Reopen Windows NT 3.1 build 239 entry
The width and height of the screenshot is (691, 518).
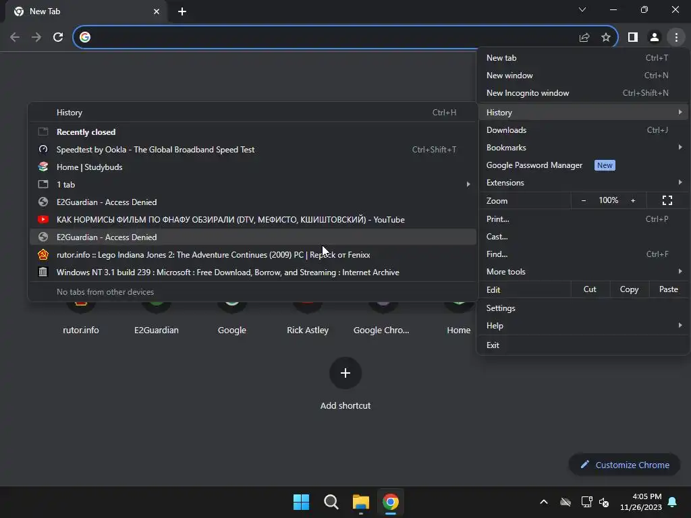pyautogui.click(x=253, y=272)
